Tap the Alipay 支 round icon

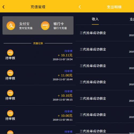click(x=11, y=26)
